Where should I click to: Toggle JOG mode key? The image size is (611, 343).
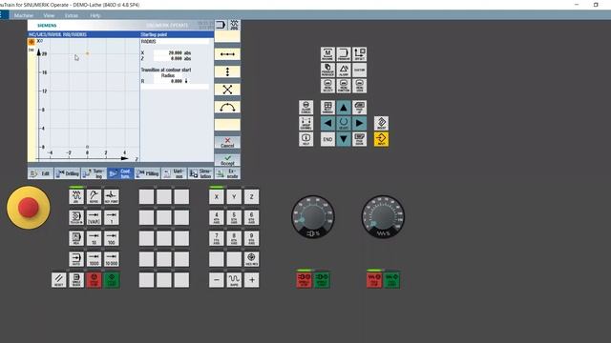76,197
